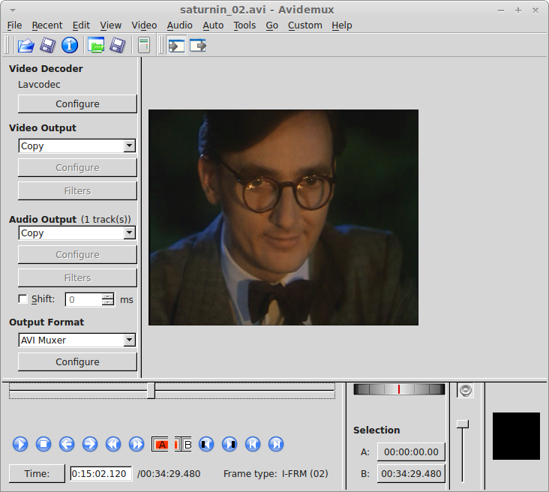Click Filters under Video Output
The image size is (549, 492).
77,190
